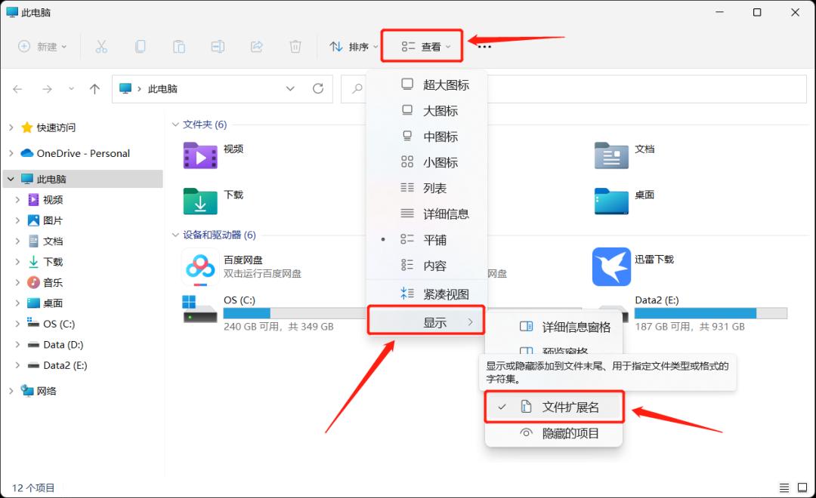Click the Rename icon in the toolbar
Viewport: 816px width, 498px height.
(x=218, y=46)
